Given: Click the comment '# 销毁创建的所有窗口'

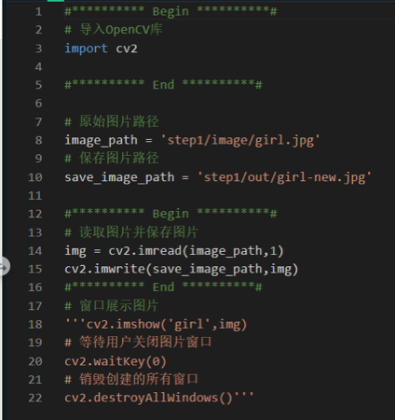Looking at the screenshot, I should click(131, 379).
